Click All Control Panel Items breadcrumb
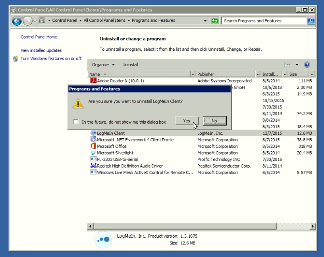 (104, 21)
